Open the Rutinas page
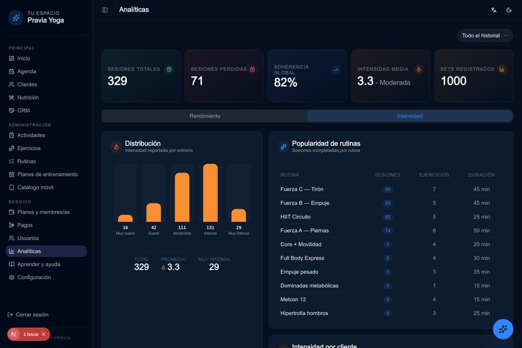The image size is (522, 348). tap(46, 161)
